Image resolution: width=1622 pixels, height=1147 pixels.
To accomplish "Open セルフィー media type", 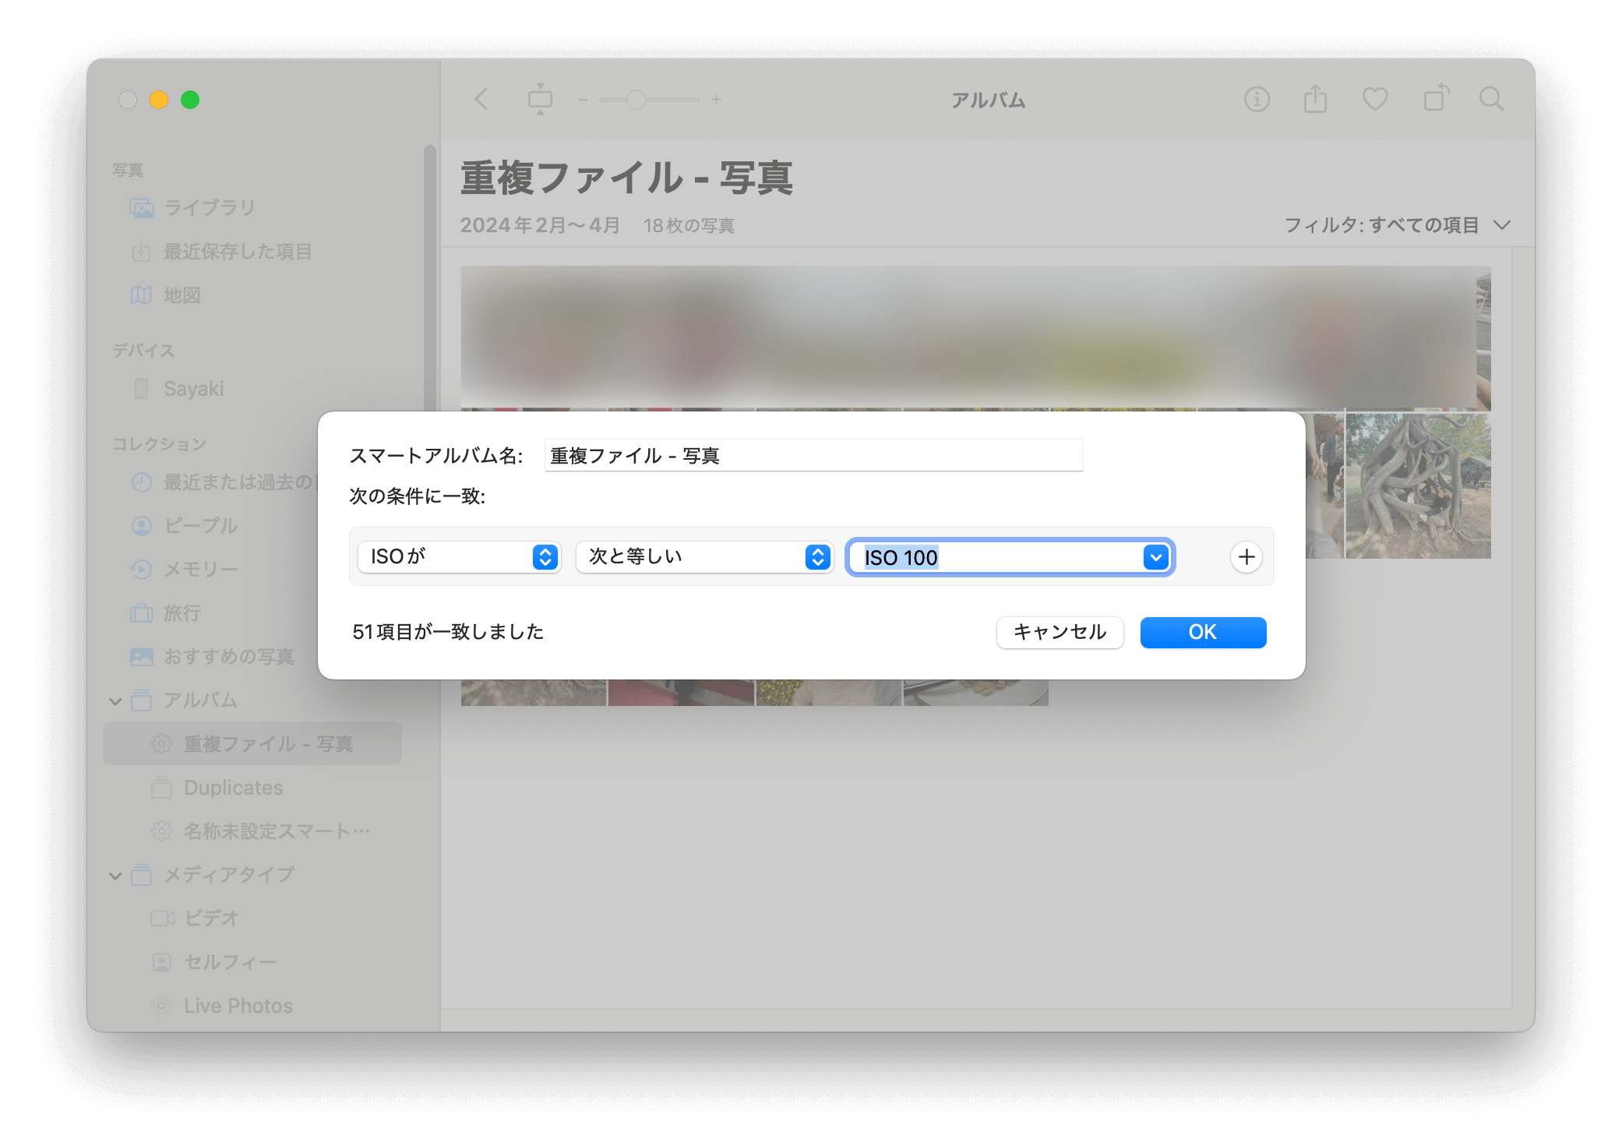I will (252, 962).
